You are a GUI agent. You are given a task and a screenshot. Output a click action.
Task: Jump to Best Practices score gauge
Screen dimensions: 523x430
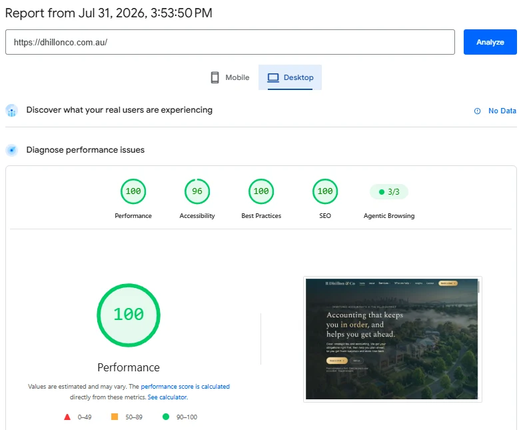261,191
